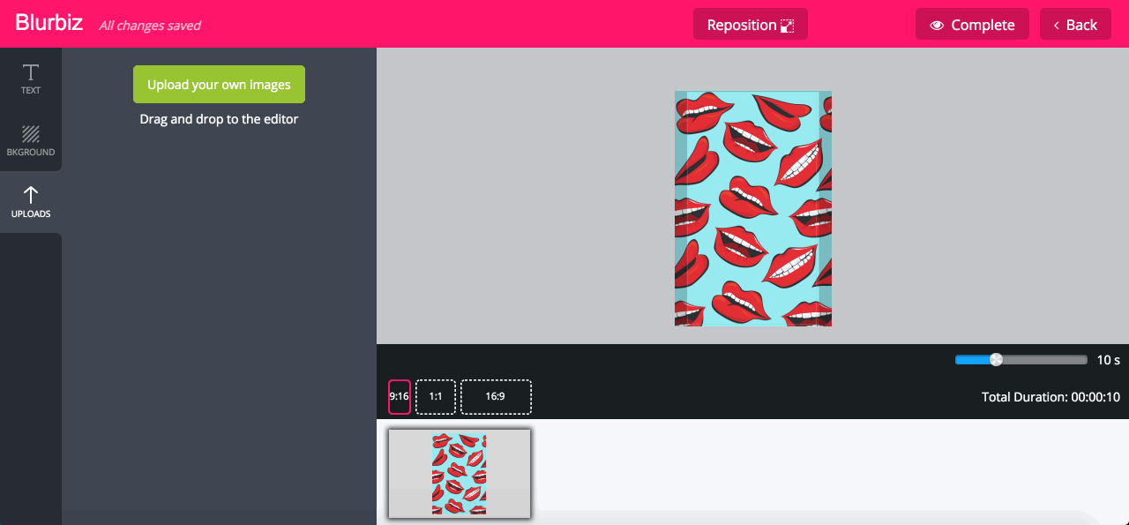This screenshot has width=1129, height=525.
Task: Click the duration slider handle
Action: click(996, 359)
